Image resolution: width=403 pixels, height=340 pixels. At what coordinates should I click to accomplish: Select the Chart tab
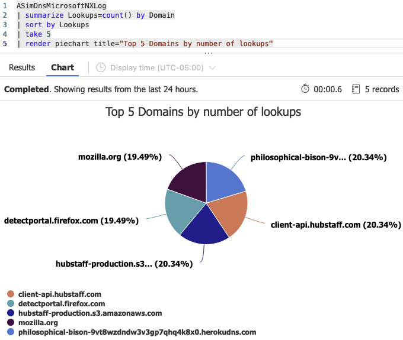pos(62,67)
